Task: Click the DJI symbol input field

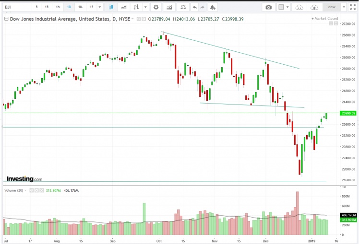Action: 17,7
